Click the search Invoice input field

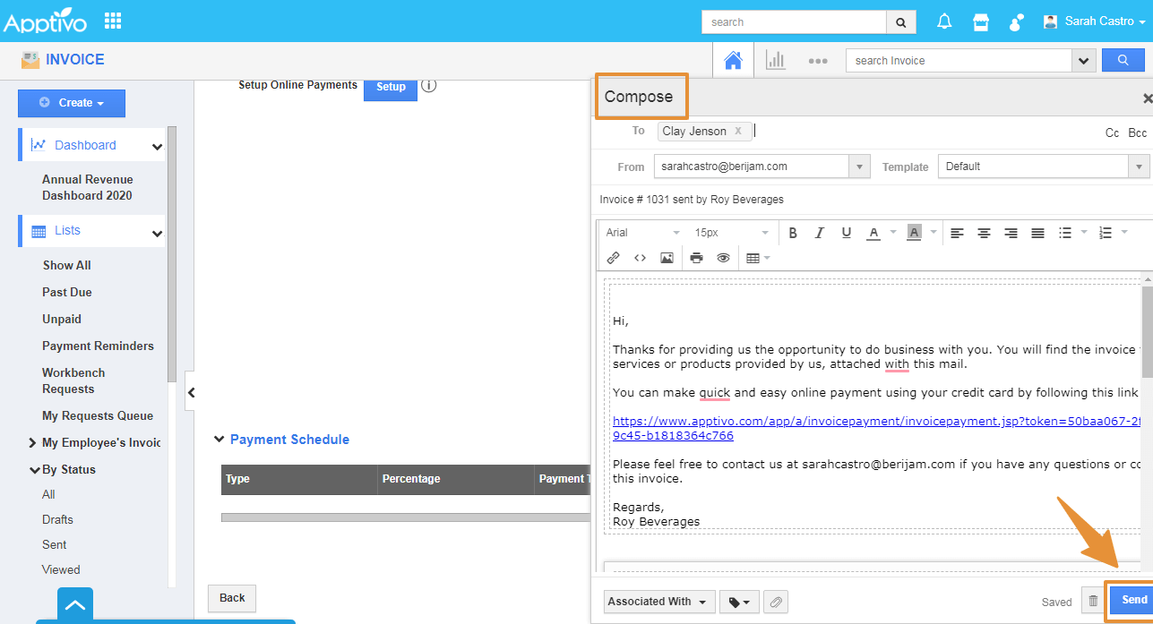click(958, 61)
